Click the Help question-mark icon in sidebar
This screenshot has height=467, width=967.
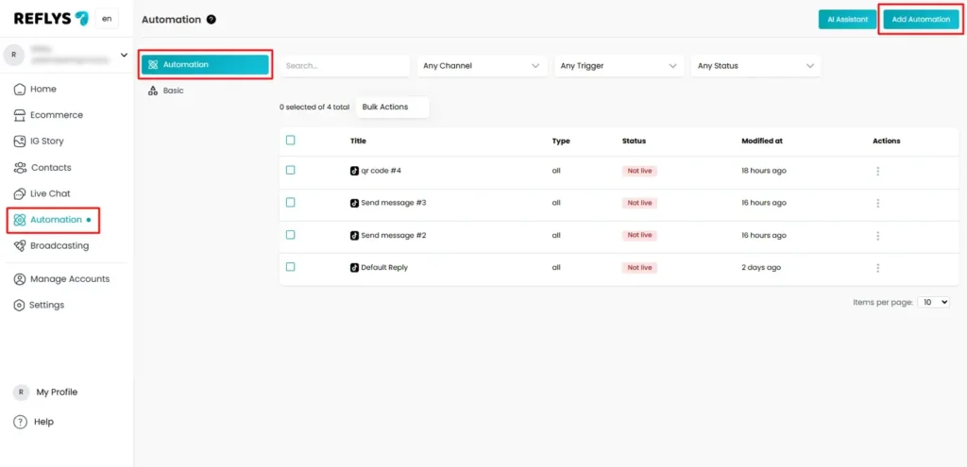pyautogui.click(x=21, y=422)
